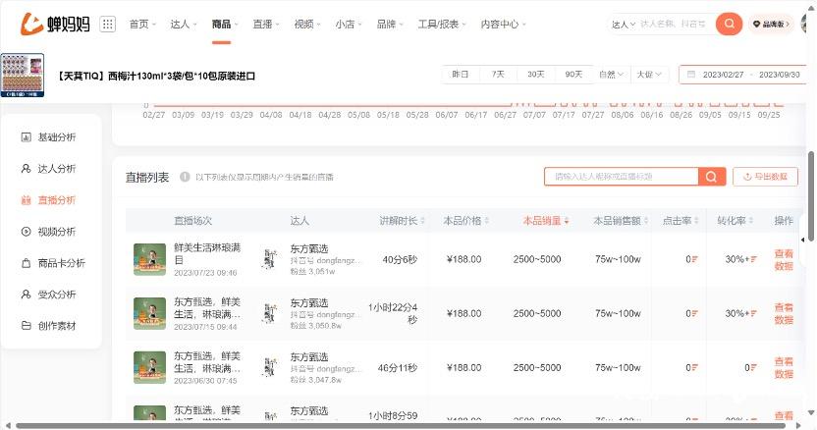Open 自然 filter dropdown
817x430 pixels.
[611, 75]
